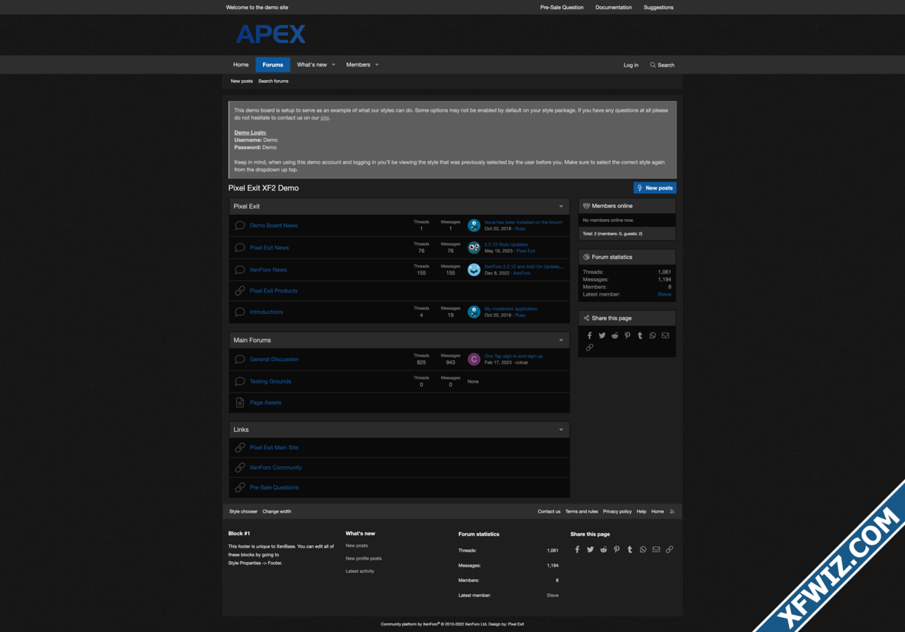Open the Pre-Sale Question top link
This screenshot has width=905, height=632.
click(562, 8)
